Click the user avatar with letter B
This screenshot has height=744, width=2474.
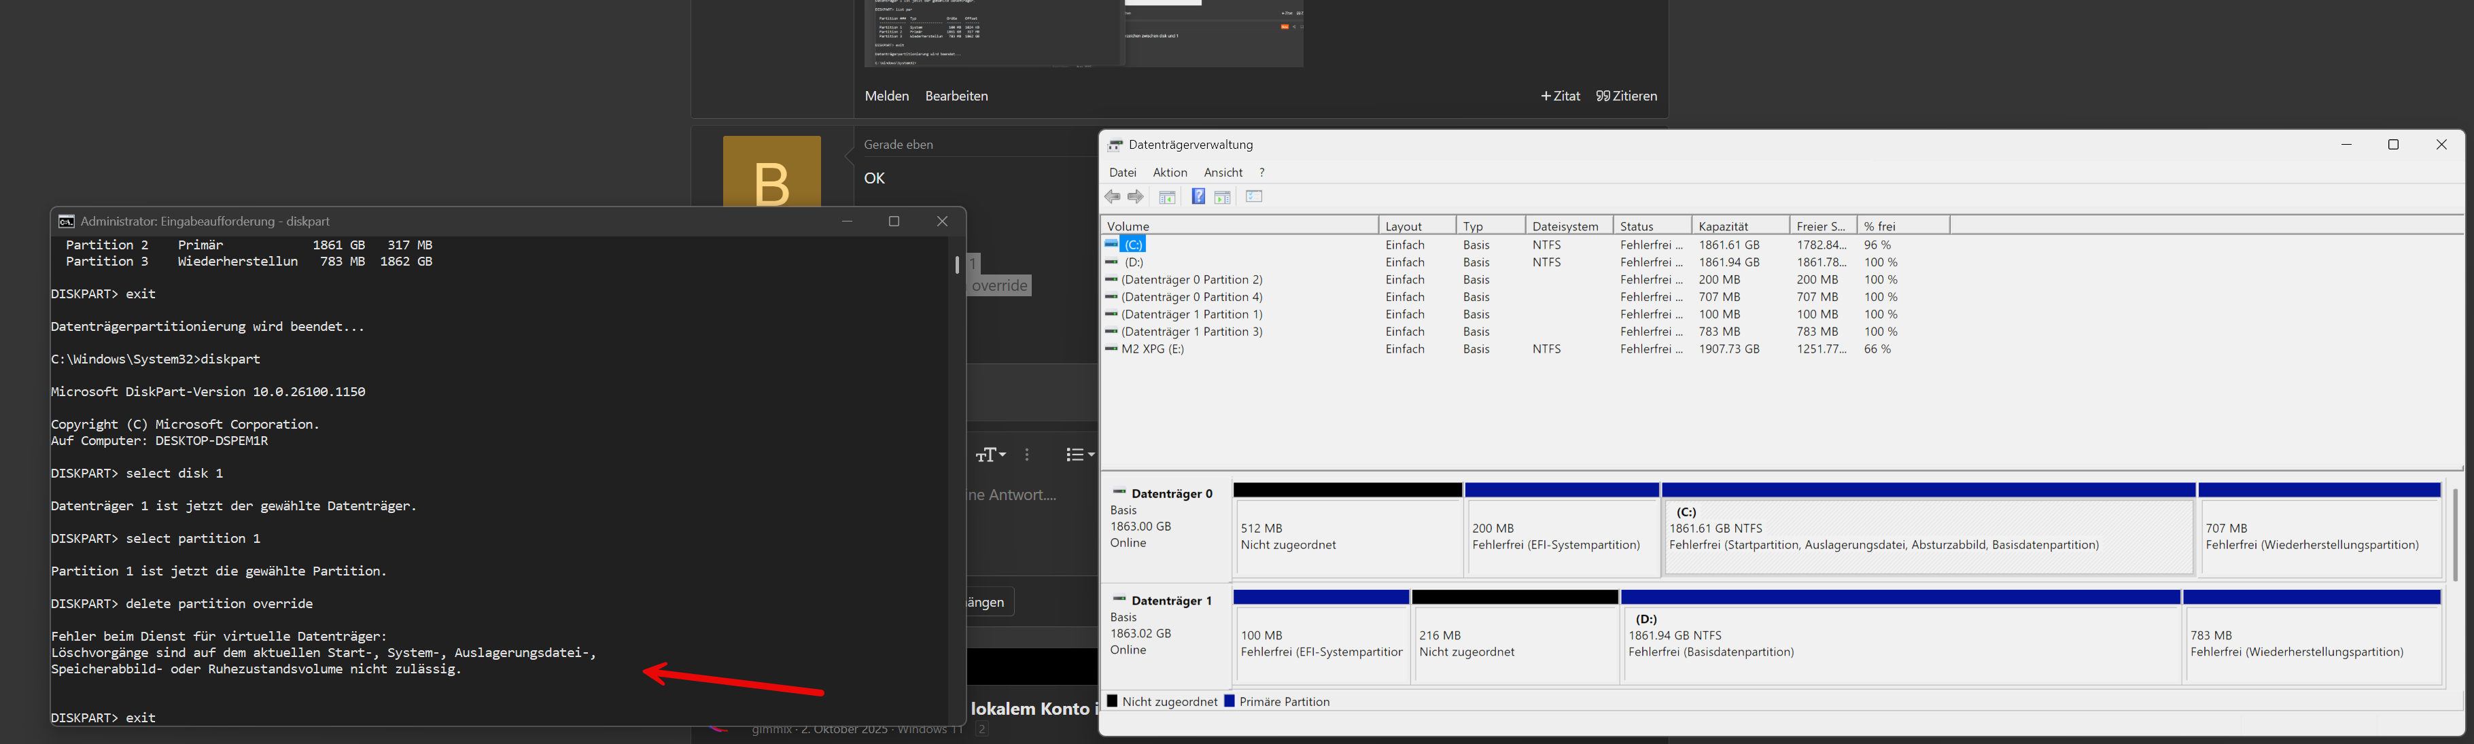(x=771, y=173)
